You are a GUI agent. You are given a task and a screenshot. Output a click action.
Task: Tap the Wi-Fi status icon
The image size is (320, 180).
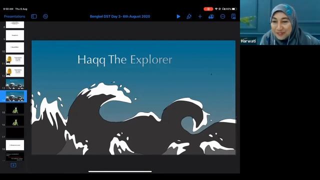pos(216,9)
